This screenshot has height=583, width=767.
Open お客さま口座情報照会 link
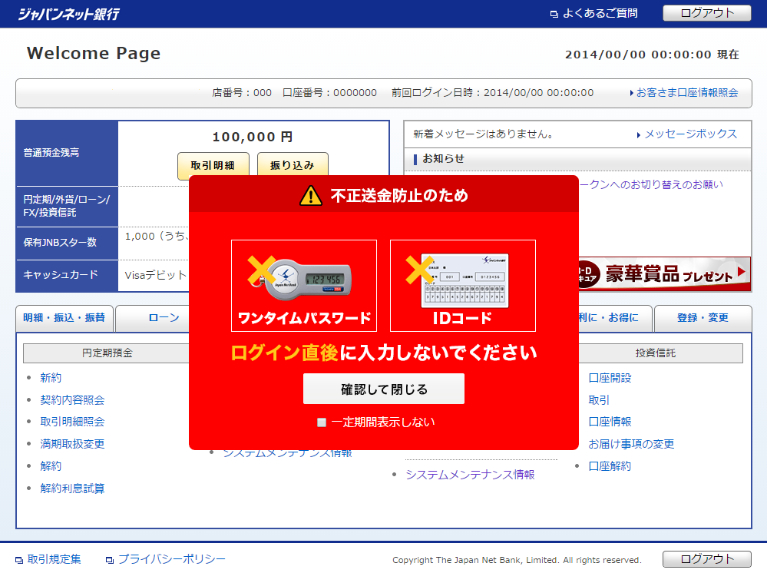(687, 92)
